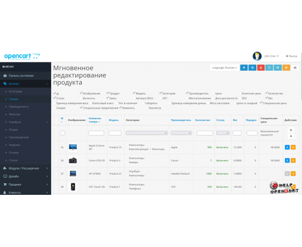Viewport: 302px width, 247px height.
Task: Toggle the Изображение column checkbox
Action: coord(81,93)
